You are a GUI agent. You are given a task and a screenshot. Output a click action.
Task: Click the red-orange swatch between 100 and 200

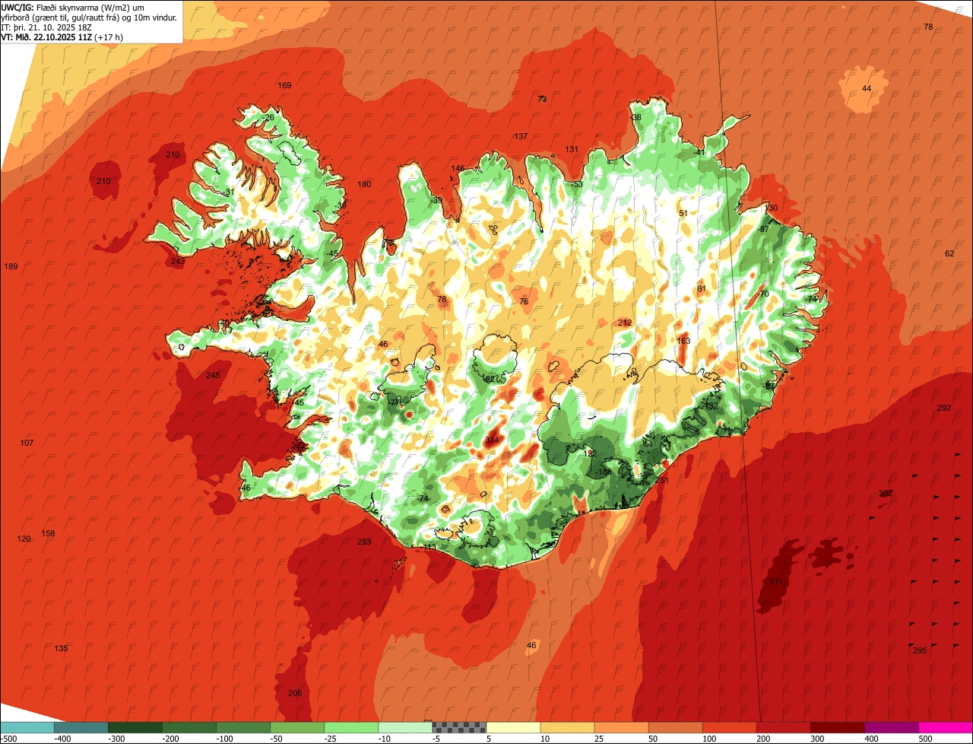click(x=729, y=727)
